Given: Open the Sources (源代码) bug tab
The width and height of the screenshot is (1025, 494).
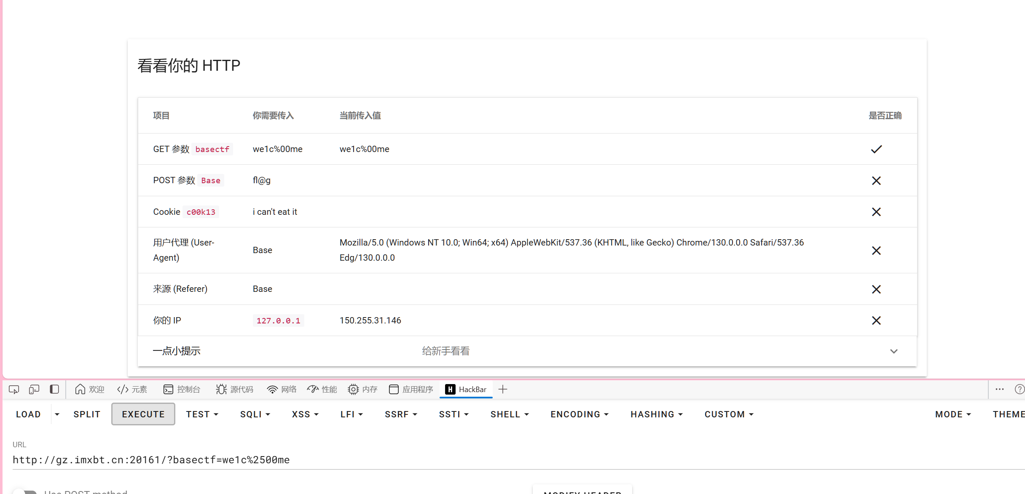Looking at the screenshot, I should [x=234, y=390].
